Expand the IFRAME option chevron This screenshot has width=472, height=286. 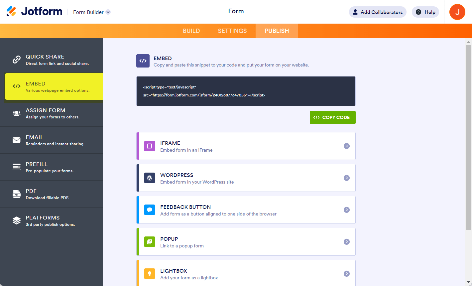click(347, 146)
